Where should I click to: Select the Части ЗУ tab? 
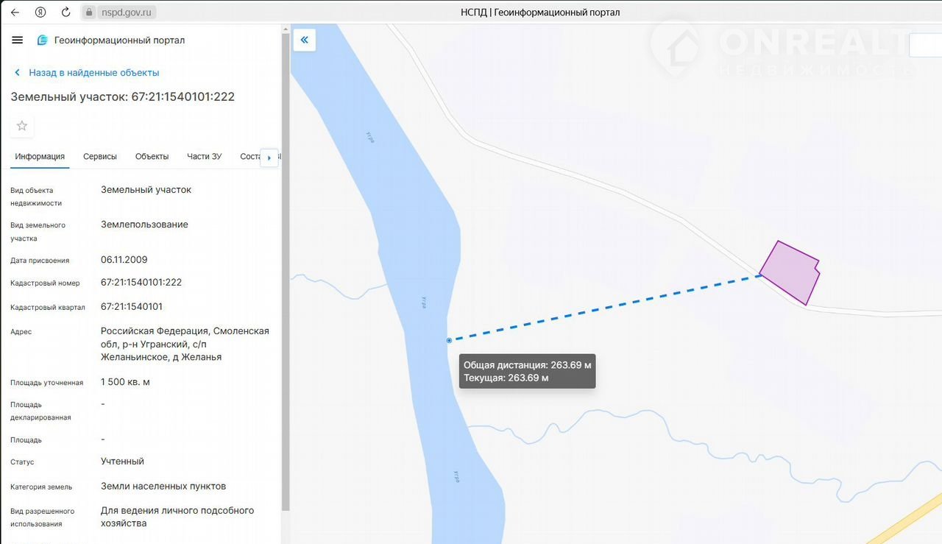pyautogui.click(x=204, y=157)
